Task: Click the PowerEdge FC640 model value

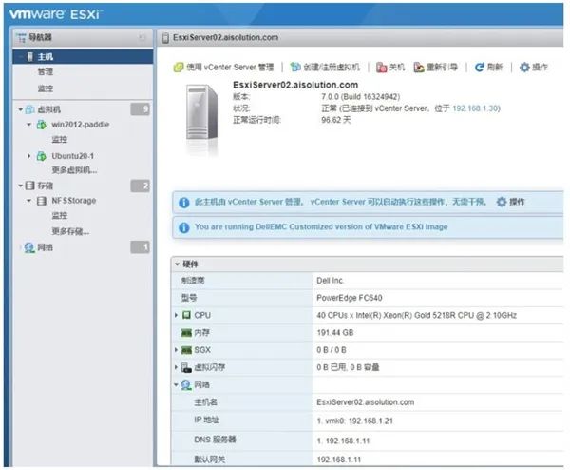Action: click(350, 298)
